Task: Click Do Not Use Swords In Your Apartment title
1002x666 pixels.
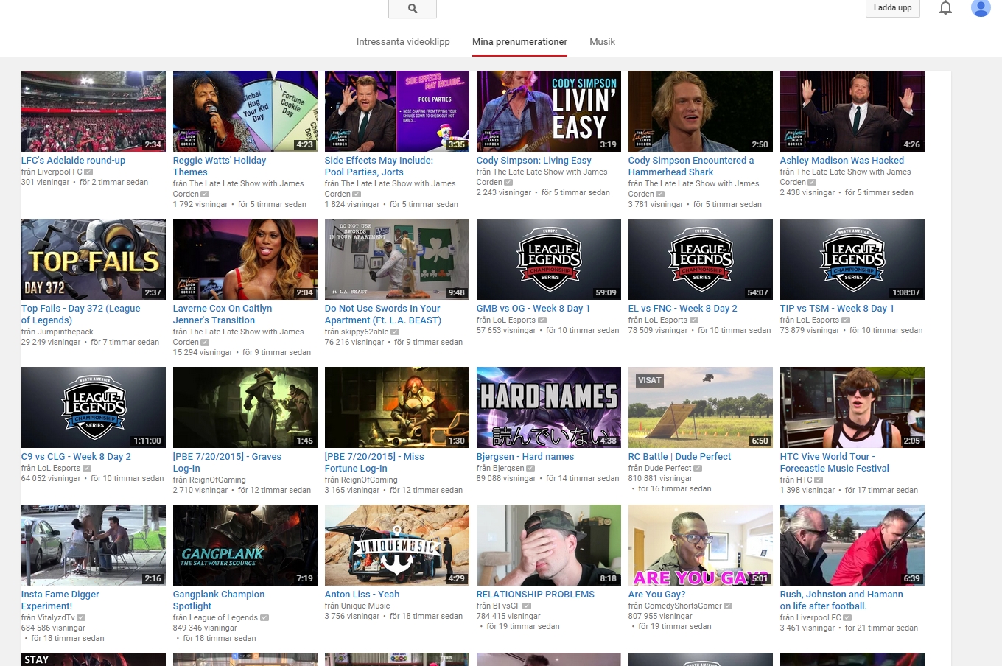Action: tap(383, 315)
